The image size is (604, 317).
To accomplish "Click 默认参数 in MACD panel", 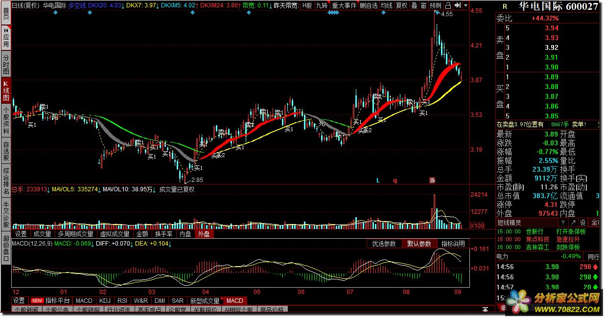I will 419,244.
